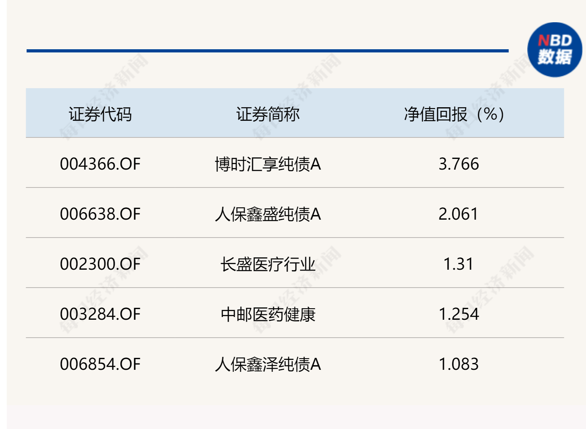Image resolution: width=586 pixels, height=429 pixels.
Task: Select fund code 002300.OF
Action: [100, 264]
